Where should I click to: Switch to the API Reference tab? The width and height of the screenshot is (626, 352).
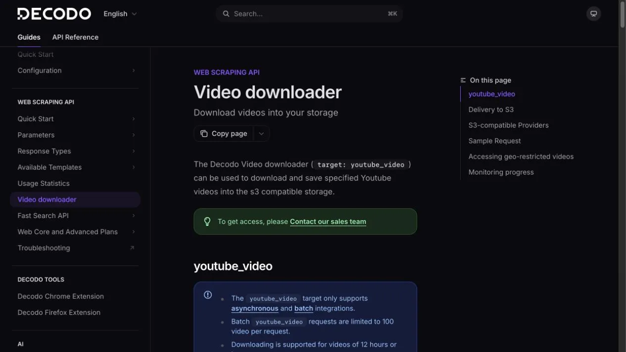coord(75,37)
